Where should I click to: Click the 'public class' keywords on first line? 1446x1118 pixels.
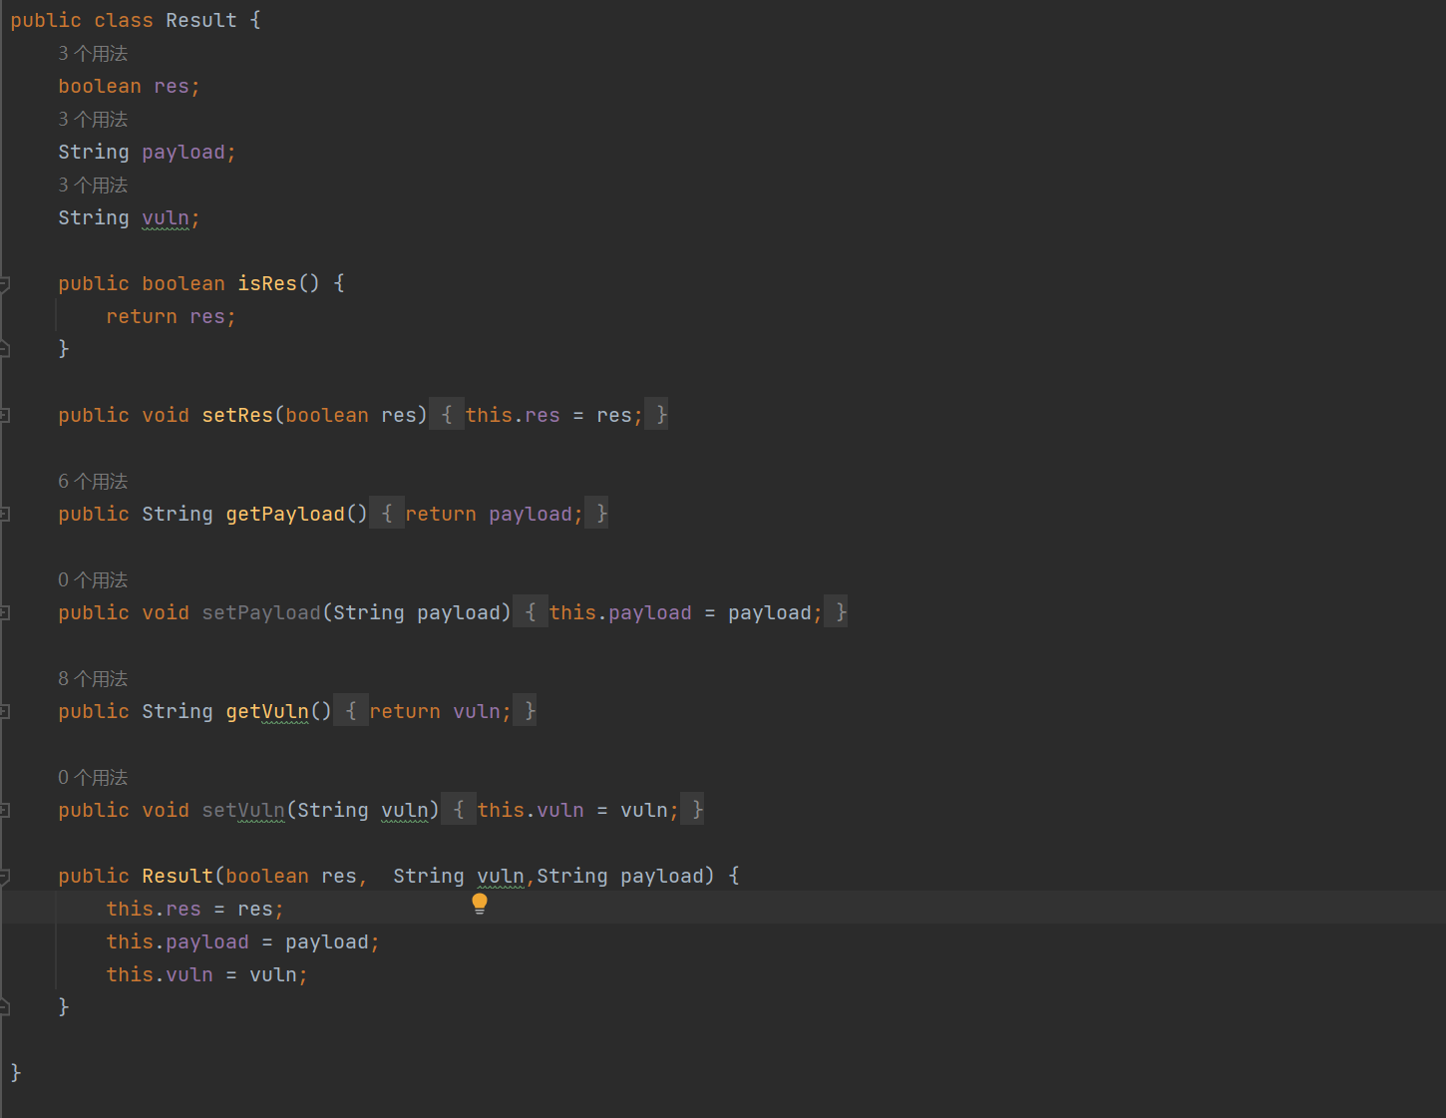click(82, 21)
